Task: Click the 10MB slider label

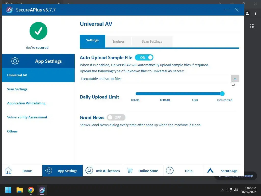Action: [135, 100]
